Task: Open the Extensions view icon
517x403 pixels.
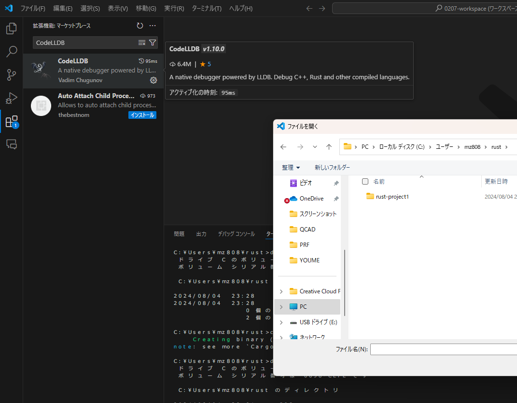Action: tap(12, 121)
